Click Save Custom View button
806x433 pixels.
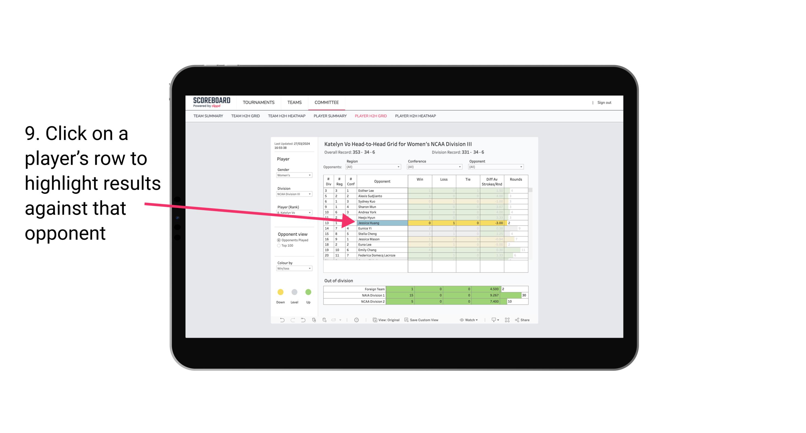(427, 321)
